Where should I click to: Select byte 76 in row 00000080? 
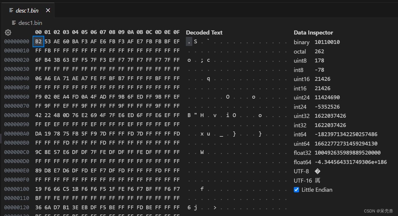point(75,115)
